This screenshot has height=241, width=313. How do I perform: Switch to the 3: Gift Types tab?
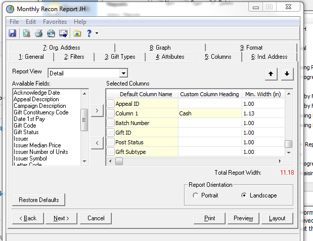120,57
